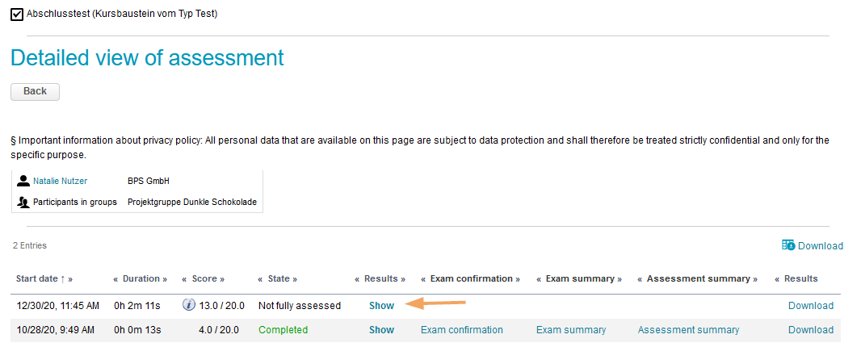Click the Participants in groups icon
This screenshot has width=861, height=347.
pos(23,203)
